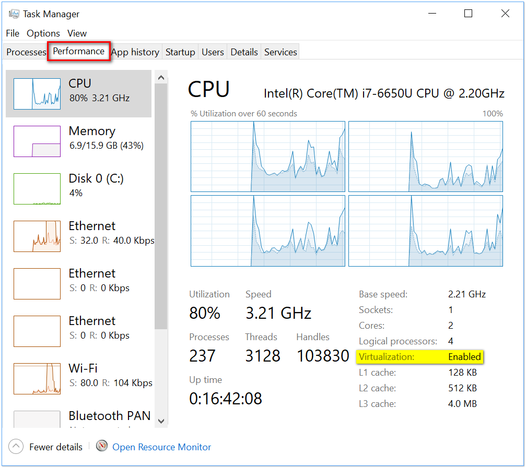This screenshot has height=468, width=526.
Task: Click the Handles count 103830
Action: 323,356
